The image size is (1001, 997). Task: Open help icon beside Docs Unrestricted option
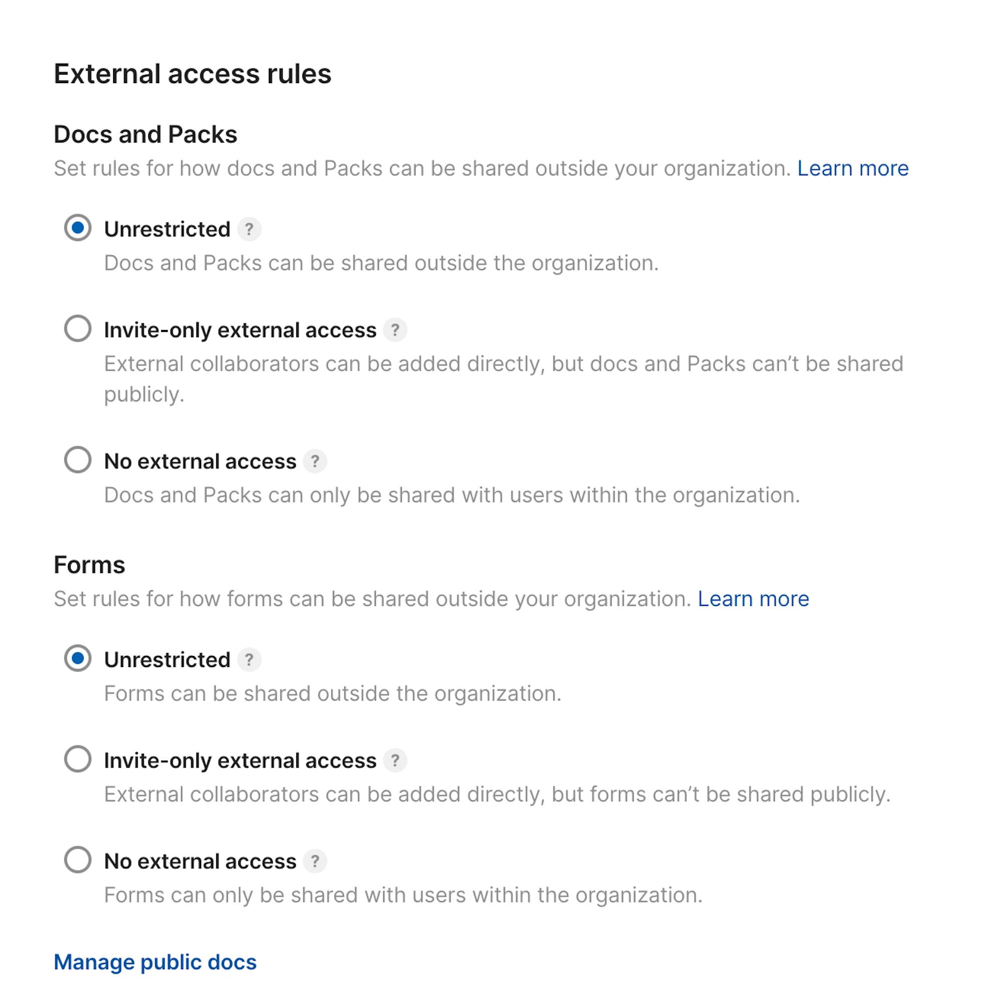[249, 229]
